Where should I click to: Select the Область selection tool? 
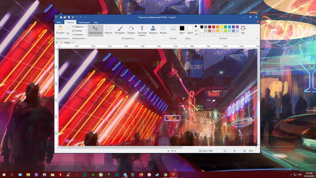pyautogui.click(x=108, y=30)
